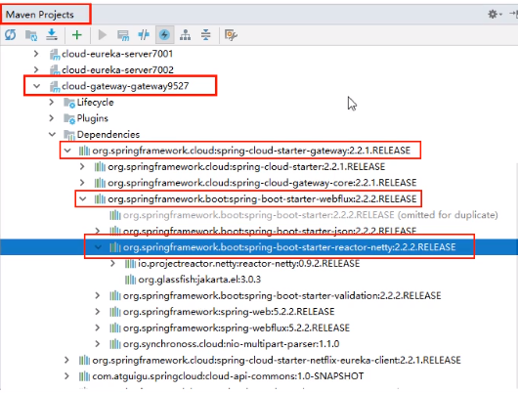Toggle Skip Tests mode lightning icon
Viewport: 518px width, 393px height.
[164, 35]
